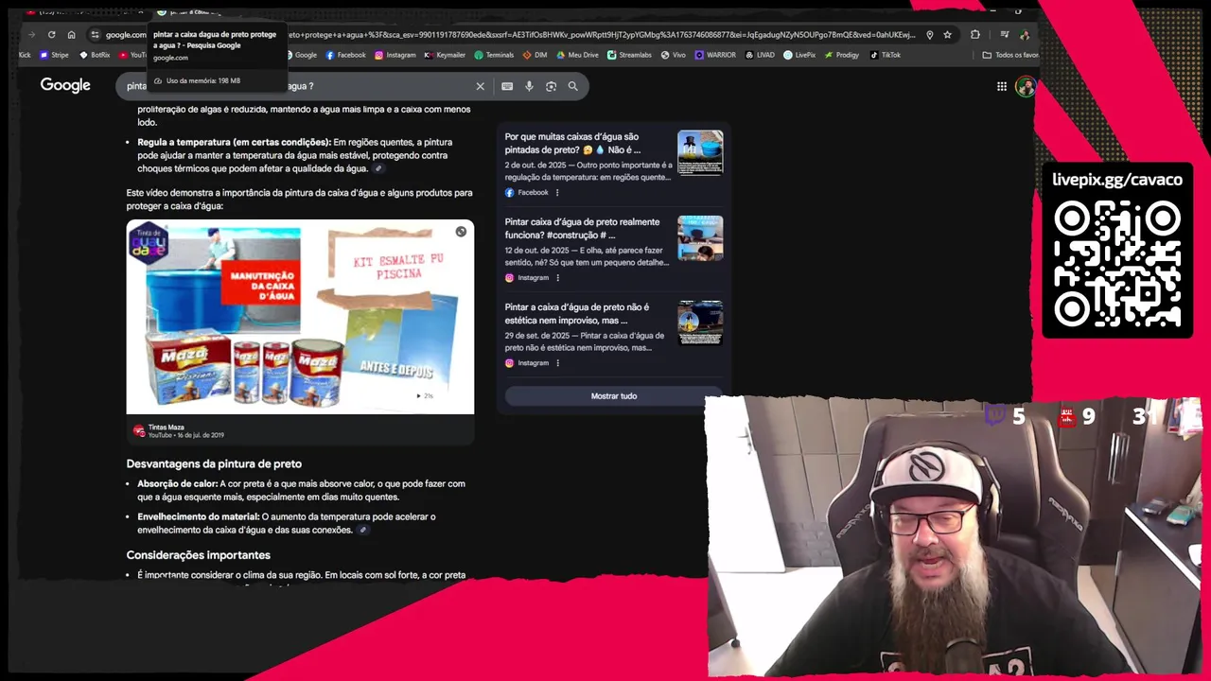Open the Vivo bookmark
This screenshot has width=1211, height=681.
click(x=674, y=55)
